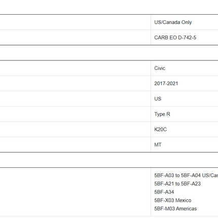Screen dimensions: 218x218
Task: Click the blank label cell beside K20C
Action: [76, 129]
